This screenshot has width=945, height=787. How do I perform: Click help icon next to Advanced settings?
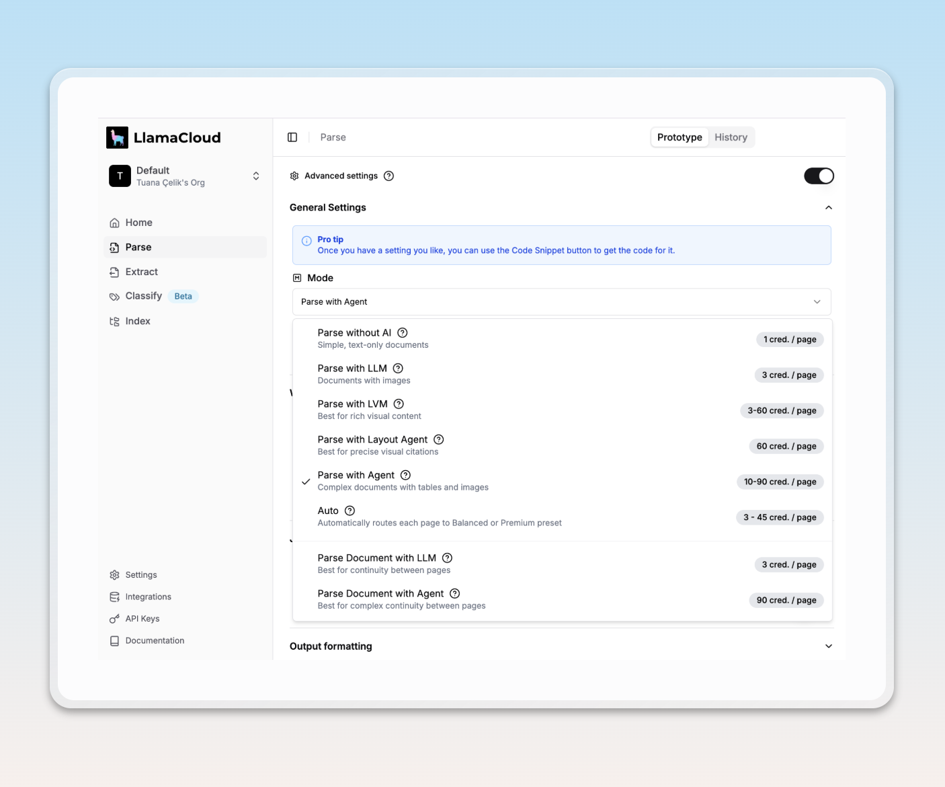click(x=388, y=176)
